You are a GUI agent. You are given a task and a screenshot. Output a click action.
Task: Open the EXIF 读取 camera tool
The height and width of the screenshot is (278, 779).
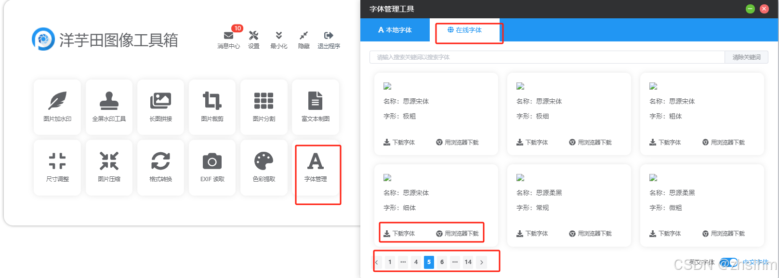coord(212,167)
